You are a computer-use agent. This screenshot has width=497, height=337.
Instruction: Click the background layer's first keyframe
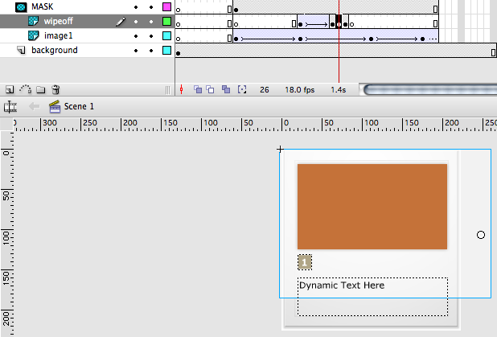(x=179, y=53)
